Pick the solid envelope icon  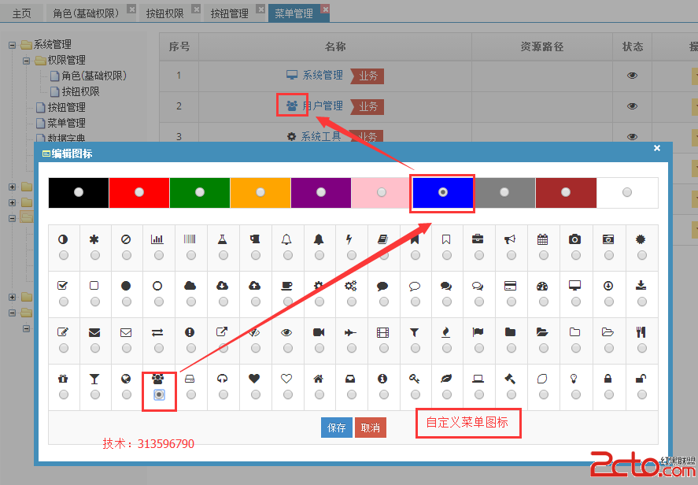pos(94,332)
